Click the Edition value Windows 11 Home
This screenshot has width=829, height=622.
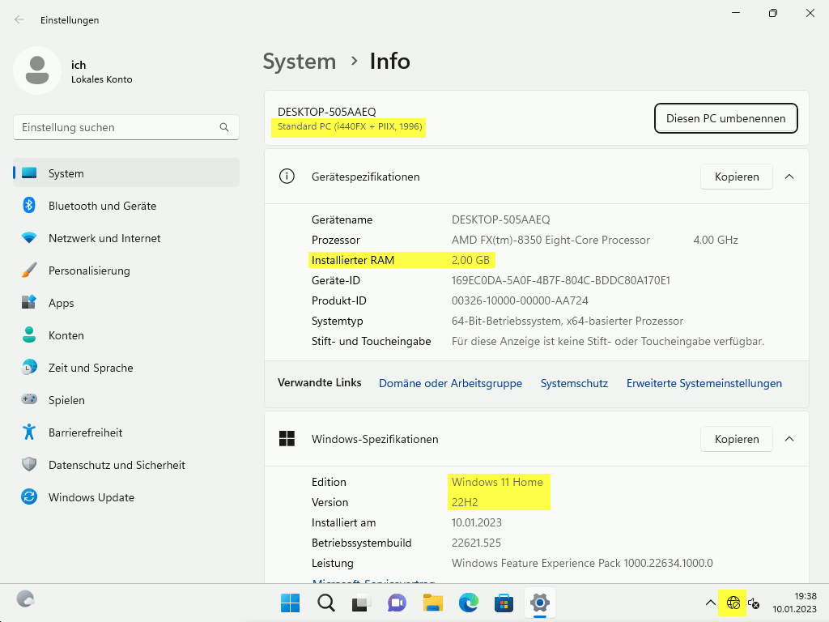pos(497,482)
